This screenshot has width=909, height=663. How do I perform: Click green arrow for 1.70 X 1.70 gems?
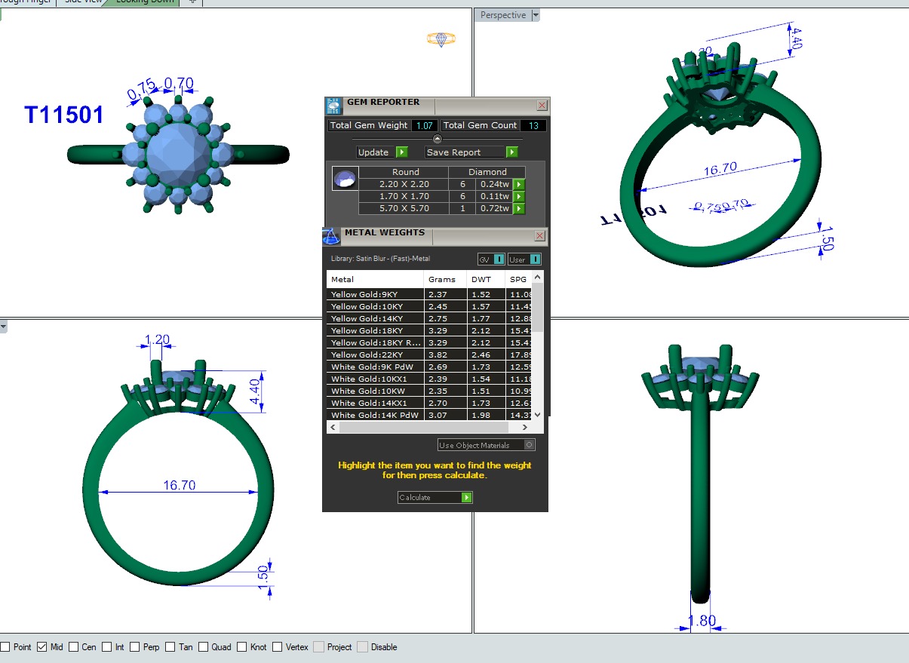point(518,196)
